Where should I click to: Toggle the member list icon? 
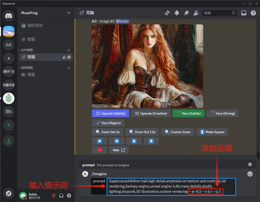click(x=196, y=13)
